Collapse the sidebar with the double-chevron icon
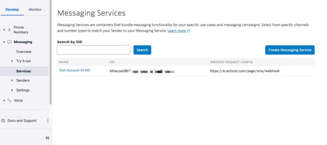 [x=47, y=138]
